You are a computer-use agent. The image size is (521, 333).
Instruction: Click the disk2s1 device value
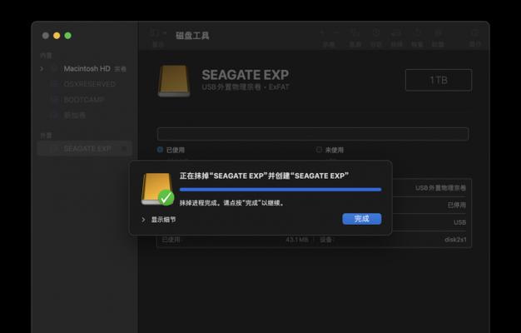tap(455, 240)
